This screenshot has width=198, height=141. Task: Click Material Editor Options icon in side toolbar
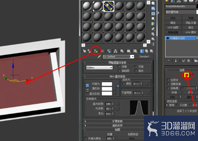153,34
